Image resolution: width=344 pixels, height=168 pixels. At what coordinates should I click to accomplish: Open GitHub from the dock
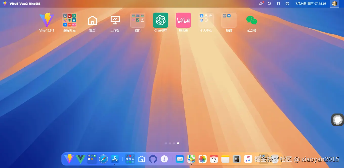coord(153,159)
